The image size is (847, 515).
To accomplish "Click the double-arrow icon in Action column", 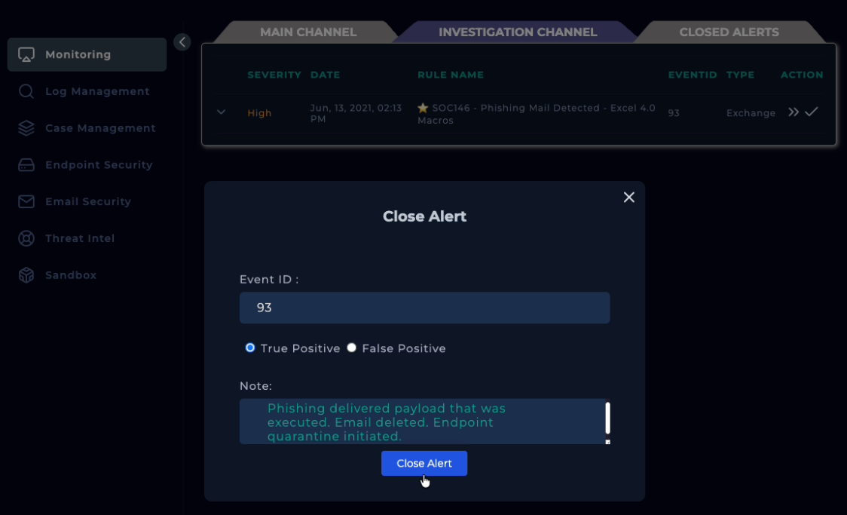I will tap(793, 112).
